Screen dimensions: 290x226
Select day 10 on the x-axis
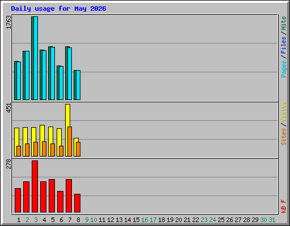93,220
